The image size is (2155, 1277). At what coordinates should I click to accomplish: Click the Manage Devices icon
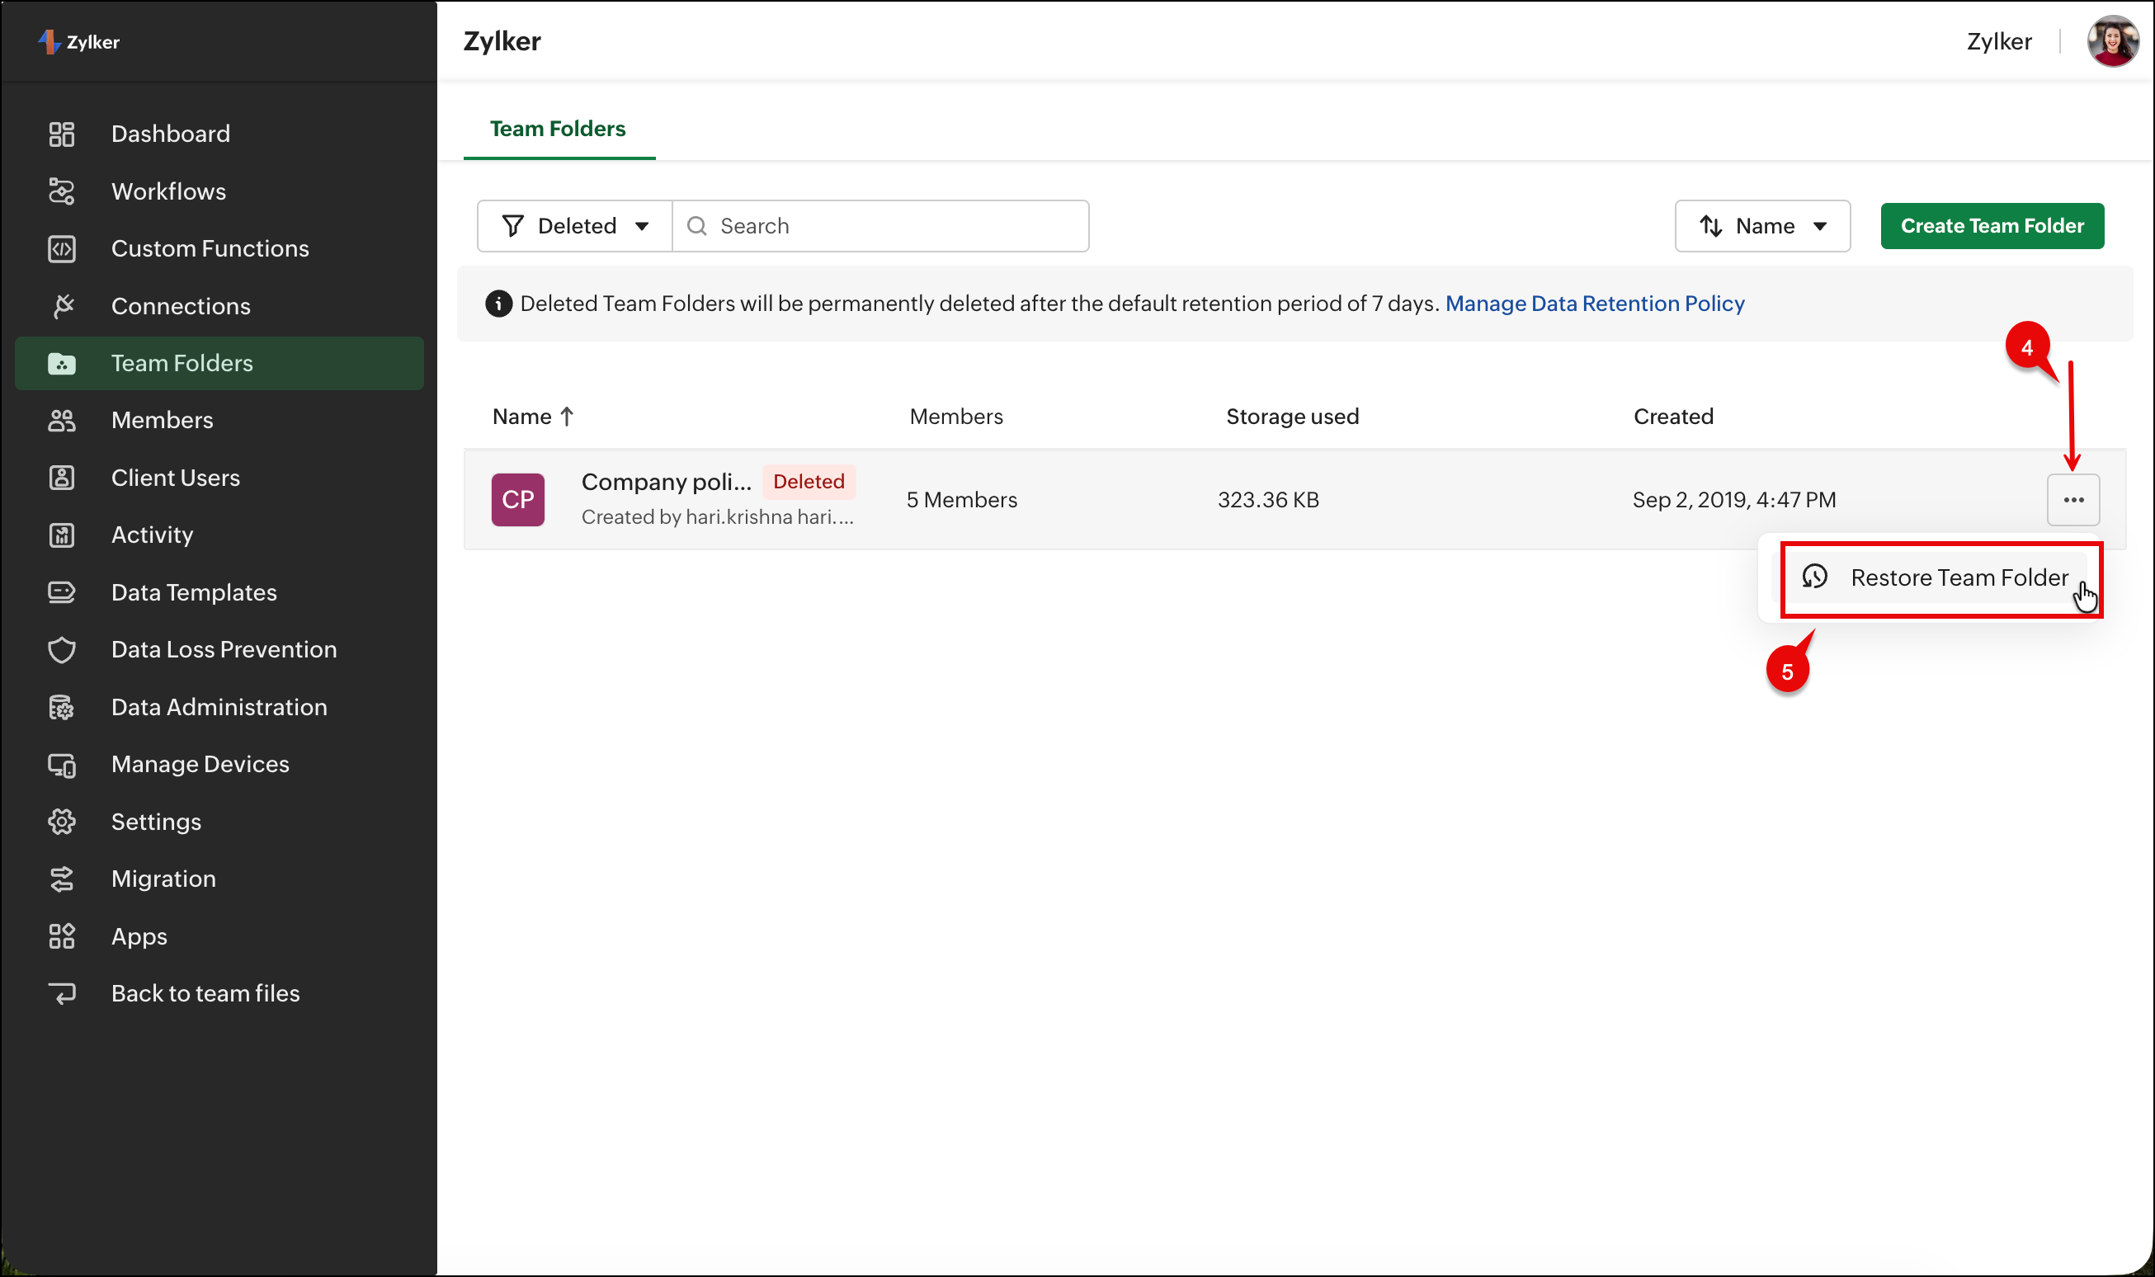tap(61, 764)
